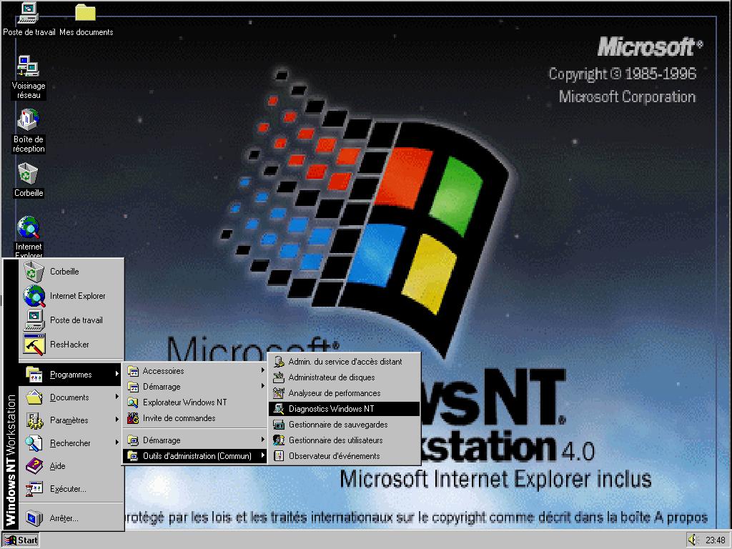Screen dimensions: 732x549
Task: Expand the Rechercher submenu
Action: pyautogui.click(x=70, y=443)
